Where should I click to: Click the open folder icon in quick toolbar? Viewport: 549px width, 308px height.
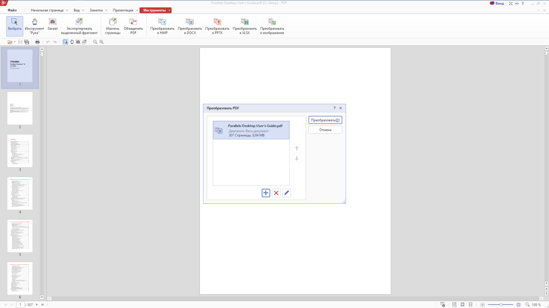coord(10,42)
